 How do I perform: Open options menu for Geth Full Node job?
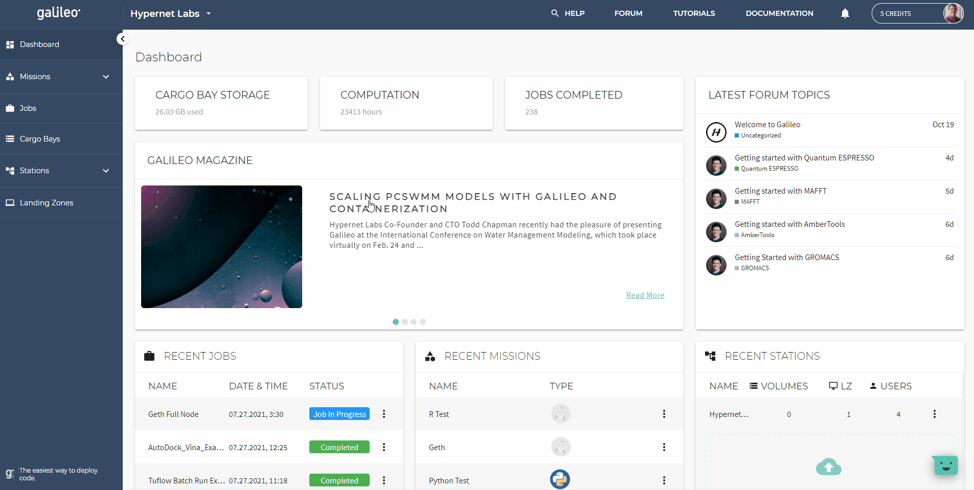coord(384,414)
